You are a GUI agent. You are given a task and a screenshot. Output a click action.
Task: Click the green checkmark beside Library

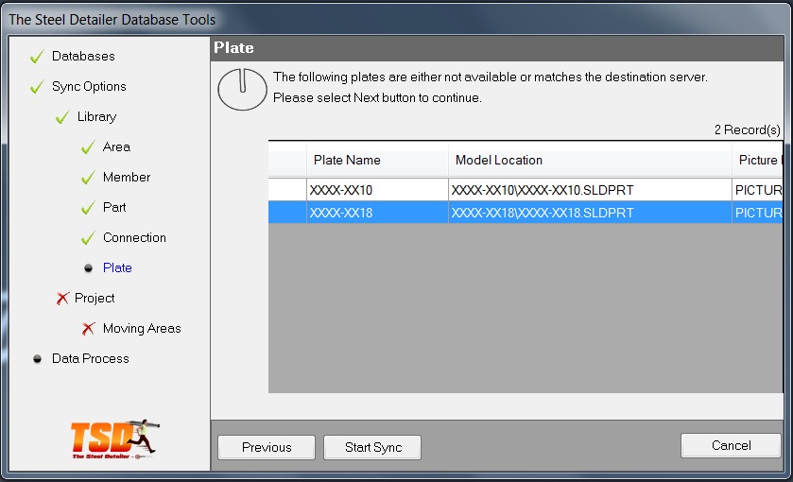coord(62,117)
